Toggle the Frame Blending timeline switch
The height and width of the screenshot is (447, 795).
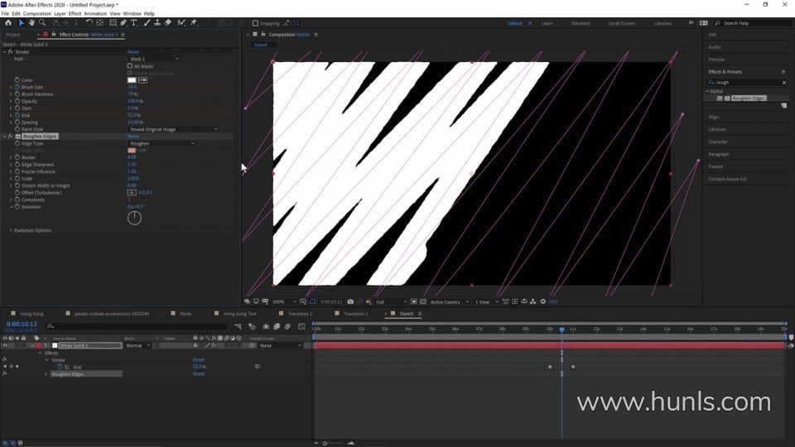click(277, 327)
